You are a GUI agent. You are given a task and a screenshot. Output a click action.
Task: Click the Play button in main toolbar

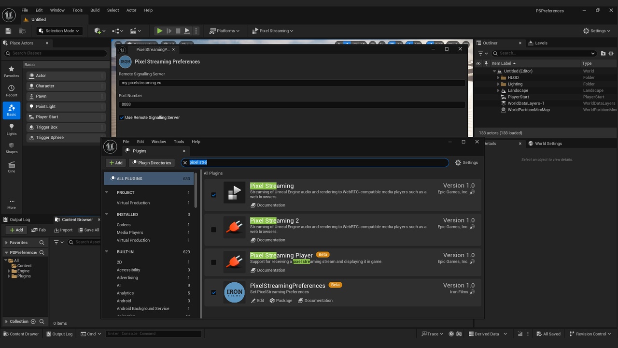click(159, 31)
